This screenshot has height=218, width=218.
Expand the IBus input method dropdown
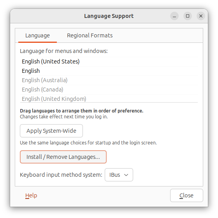119,175
